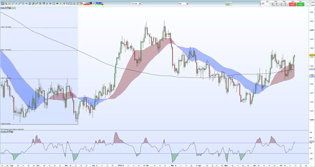Choose the diagonal trend line tool
Image resolution: width=315 pixels, height=167 pixels.
(x=19, y=3)
